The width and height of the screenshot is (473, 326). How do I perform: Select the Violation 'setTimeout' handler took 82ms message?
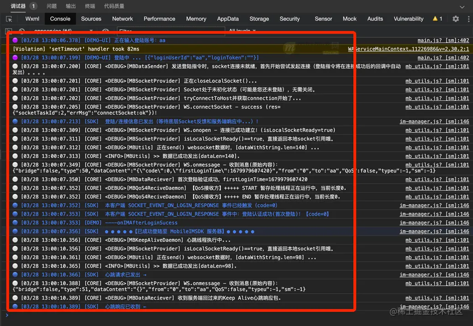click(x=76, y=49)
